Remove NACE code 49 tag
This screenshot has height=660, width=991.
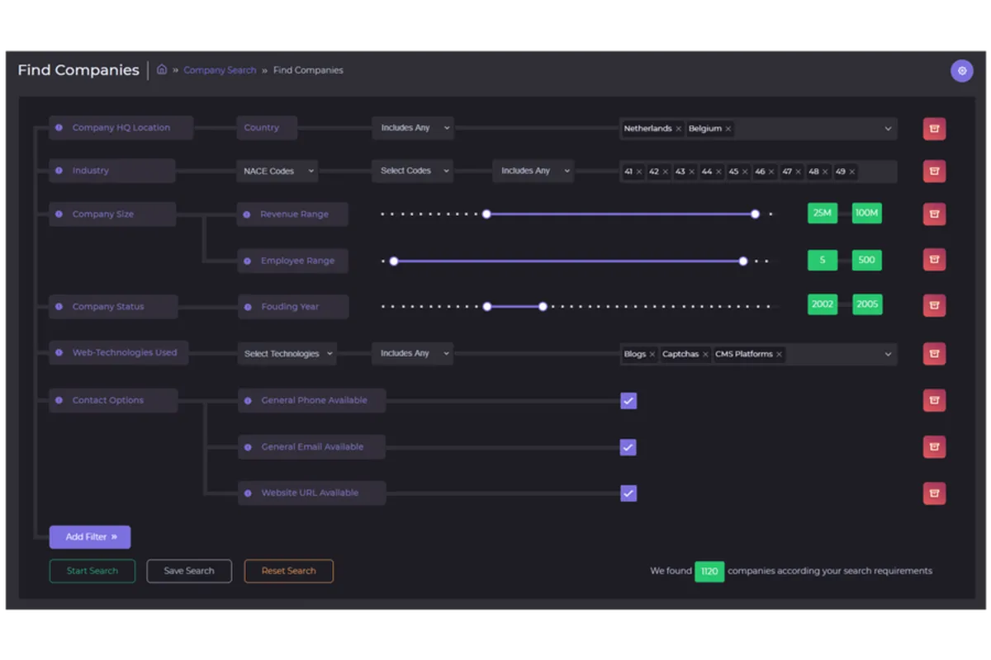[x=852, y=172]
